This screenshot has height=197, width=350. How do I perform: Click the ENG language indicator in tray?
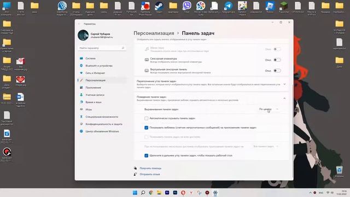point(321,193)
